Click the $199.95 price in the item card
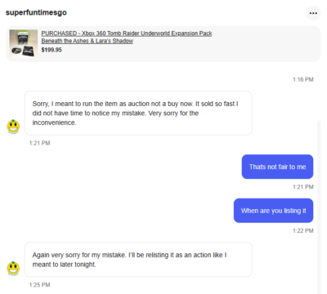 [x=52, y=50]
